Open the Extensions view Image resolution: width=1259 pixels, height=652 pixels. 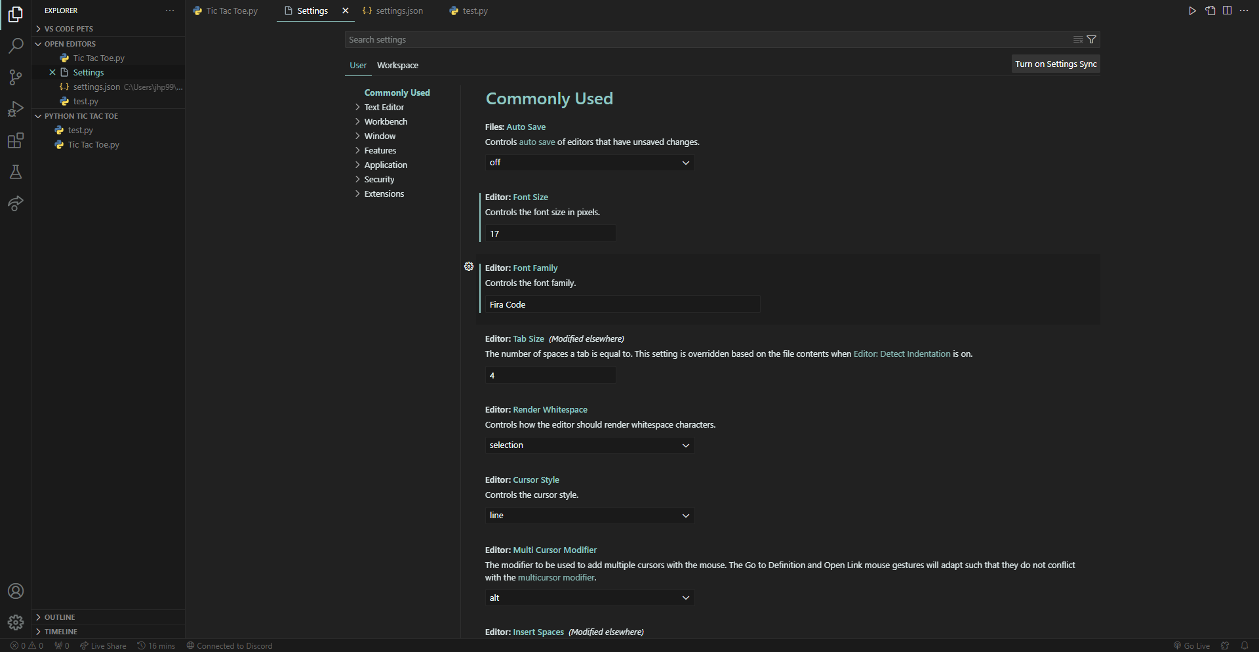point(16,140)
